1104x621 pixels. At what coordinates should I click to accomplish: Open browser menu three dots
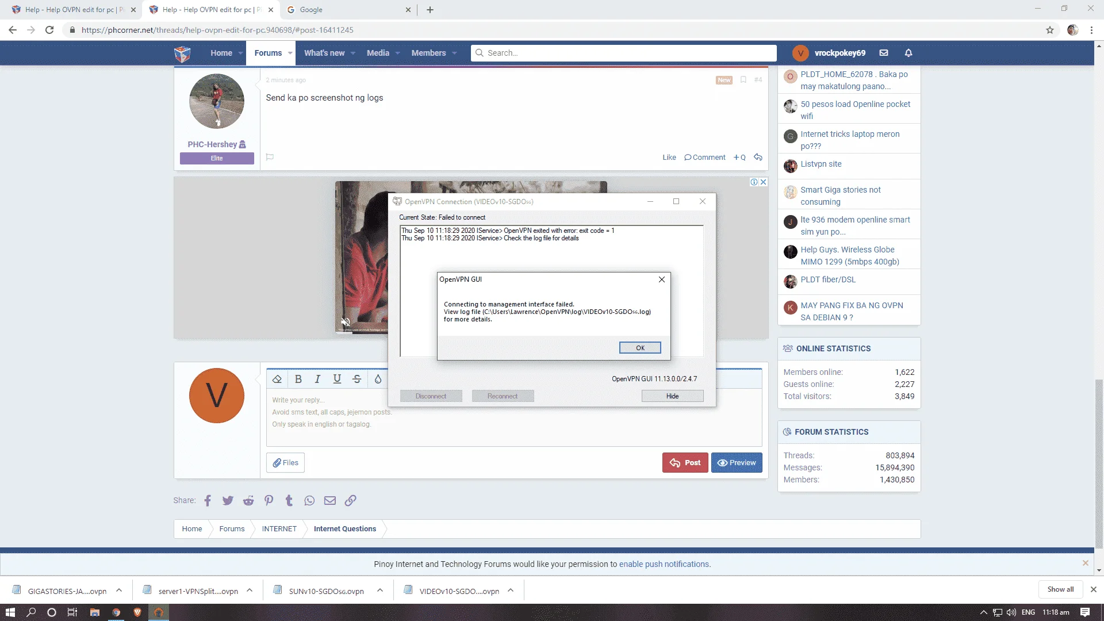[1091, 30]
